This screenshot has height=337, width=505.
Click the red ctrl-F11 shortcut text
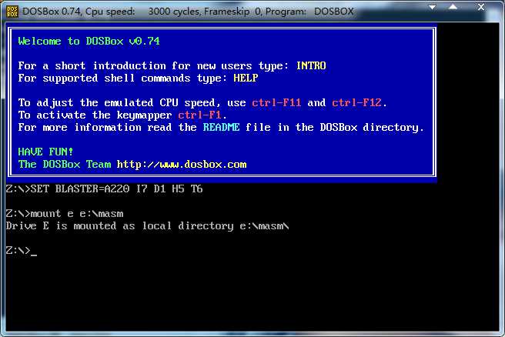(276, 102)
